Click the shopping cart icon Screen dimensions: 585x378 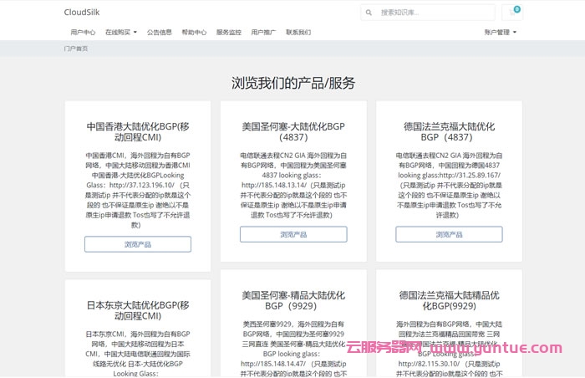coord(512,13)
